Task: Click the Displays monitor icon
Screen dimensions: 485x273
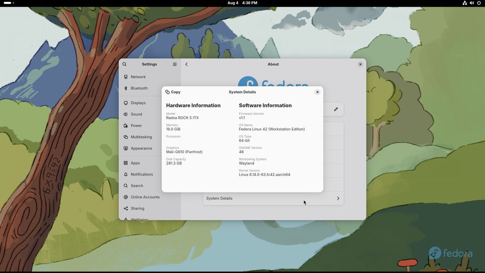Action: (x=126, y=103)
